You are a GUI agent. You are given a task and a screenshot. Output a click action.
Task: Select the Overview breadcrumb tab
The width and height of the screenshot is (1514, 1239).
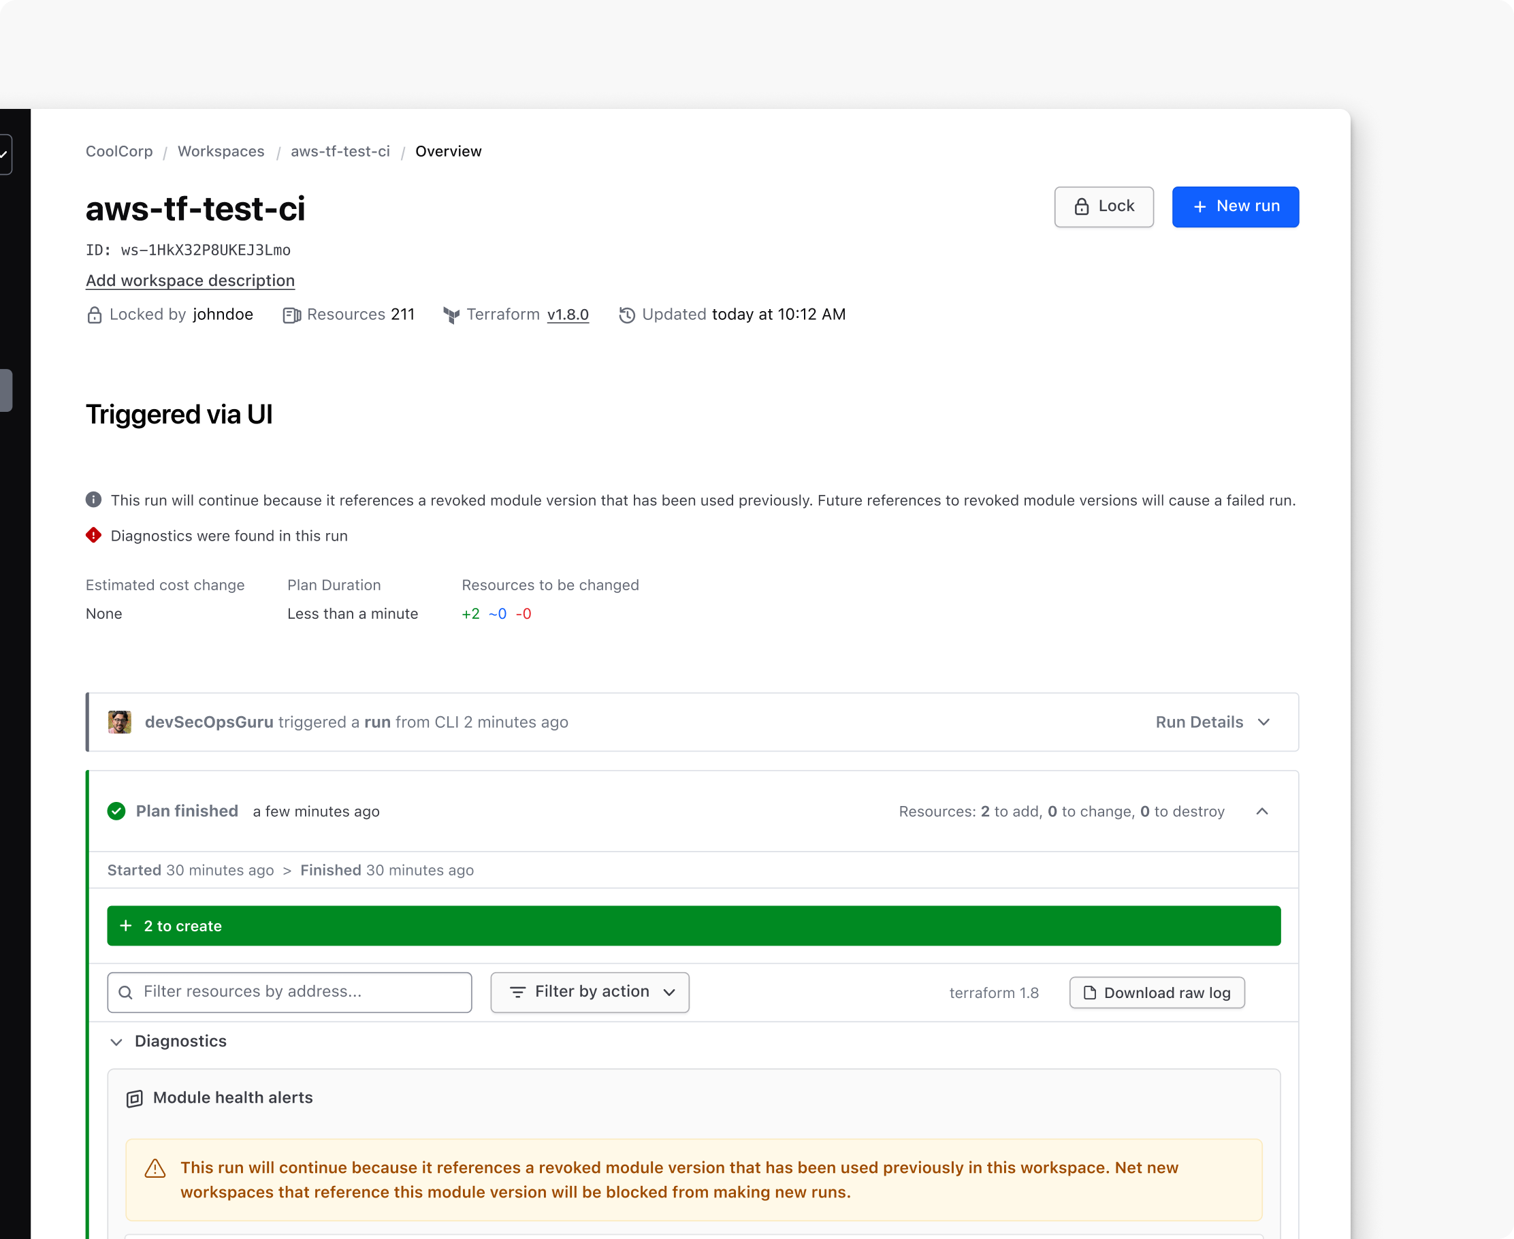click(x=448, y=151)
